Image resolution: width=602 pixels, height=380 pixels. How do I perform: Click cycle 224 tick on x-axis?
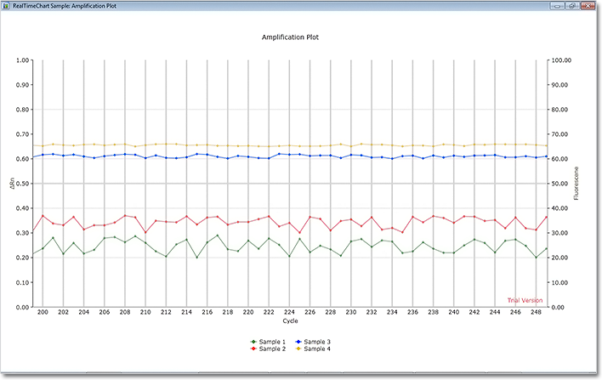tap(289, 313)
